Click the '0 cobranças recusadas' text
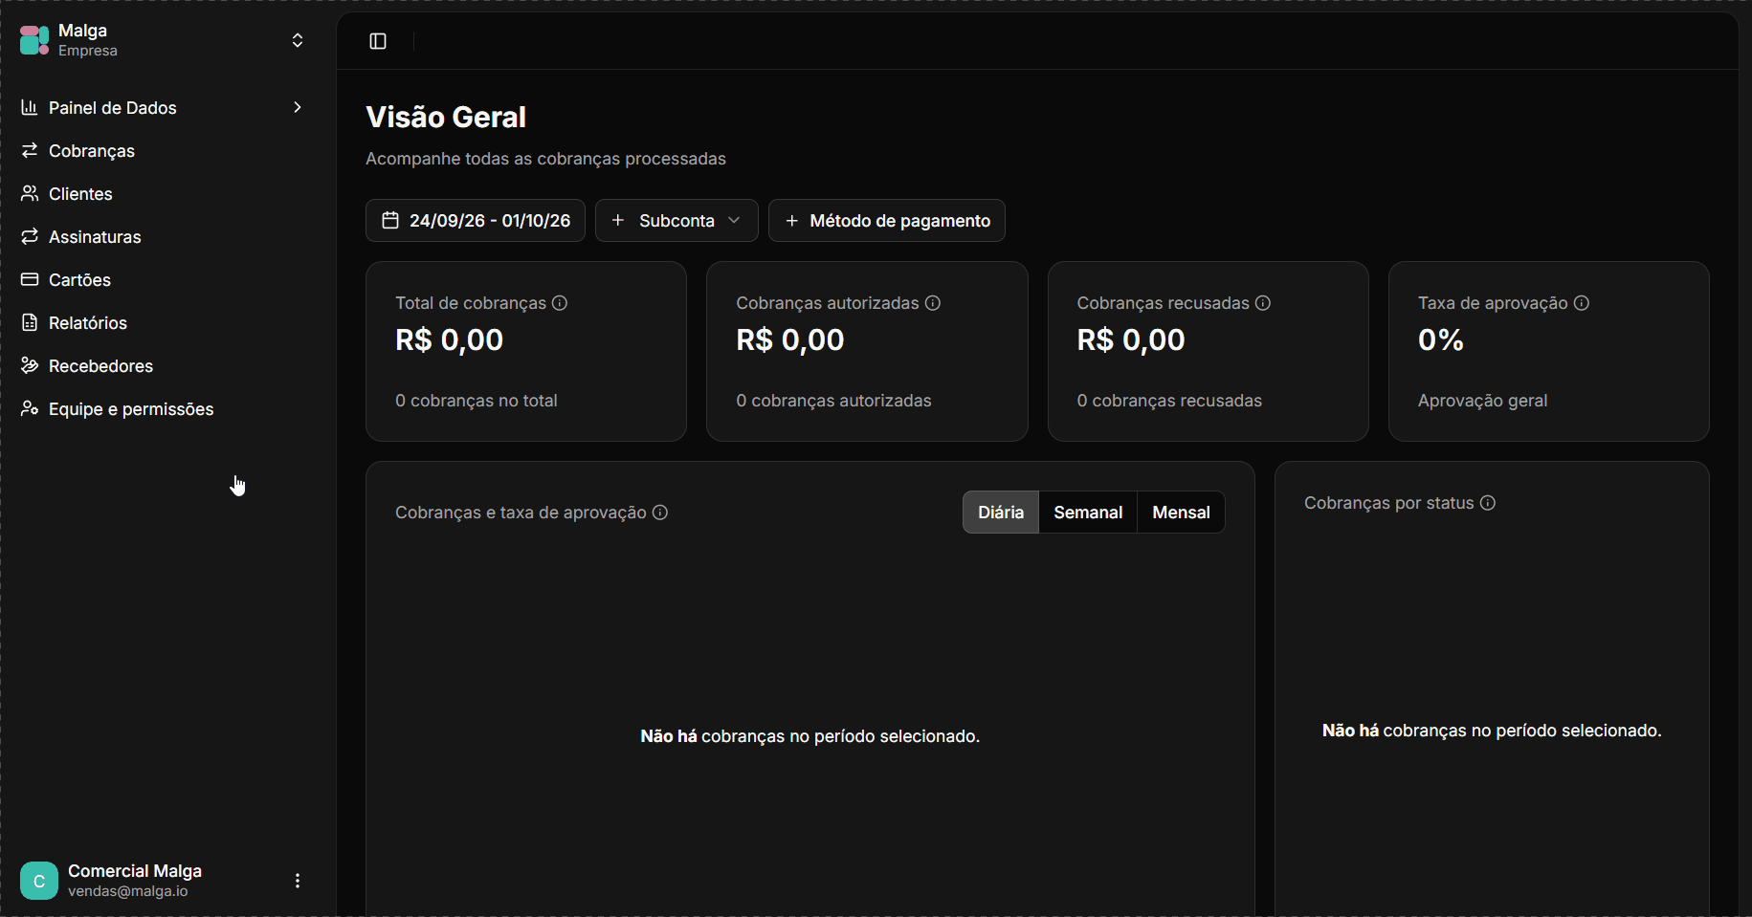1752x917 pixels. coord(1169,401)
